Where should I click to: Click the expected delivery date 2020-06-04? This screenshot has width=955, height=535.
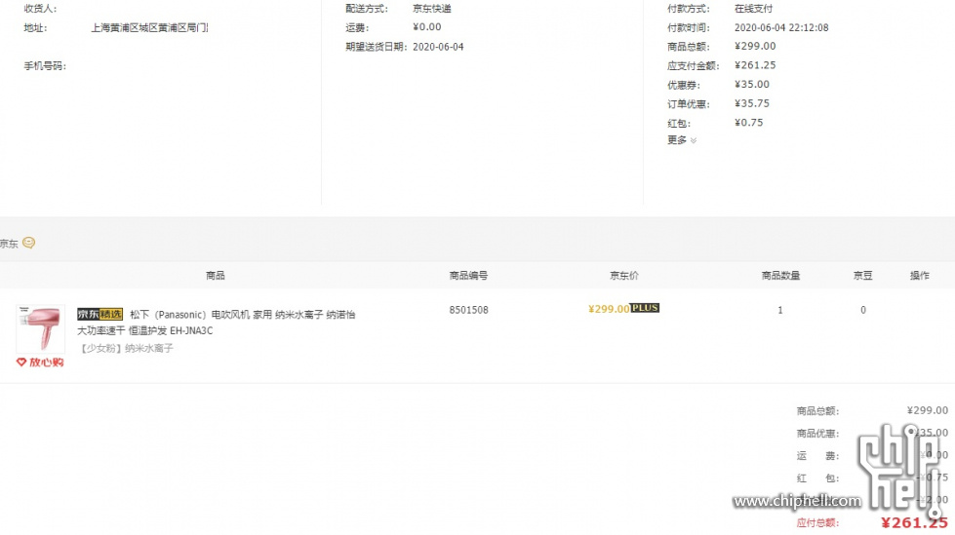[x=438, y=47]
